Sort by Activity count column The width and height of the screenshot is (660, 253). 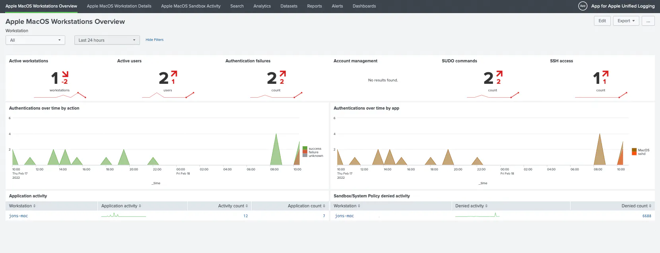(233, 206)
